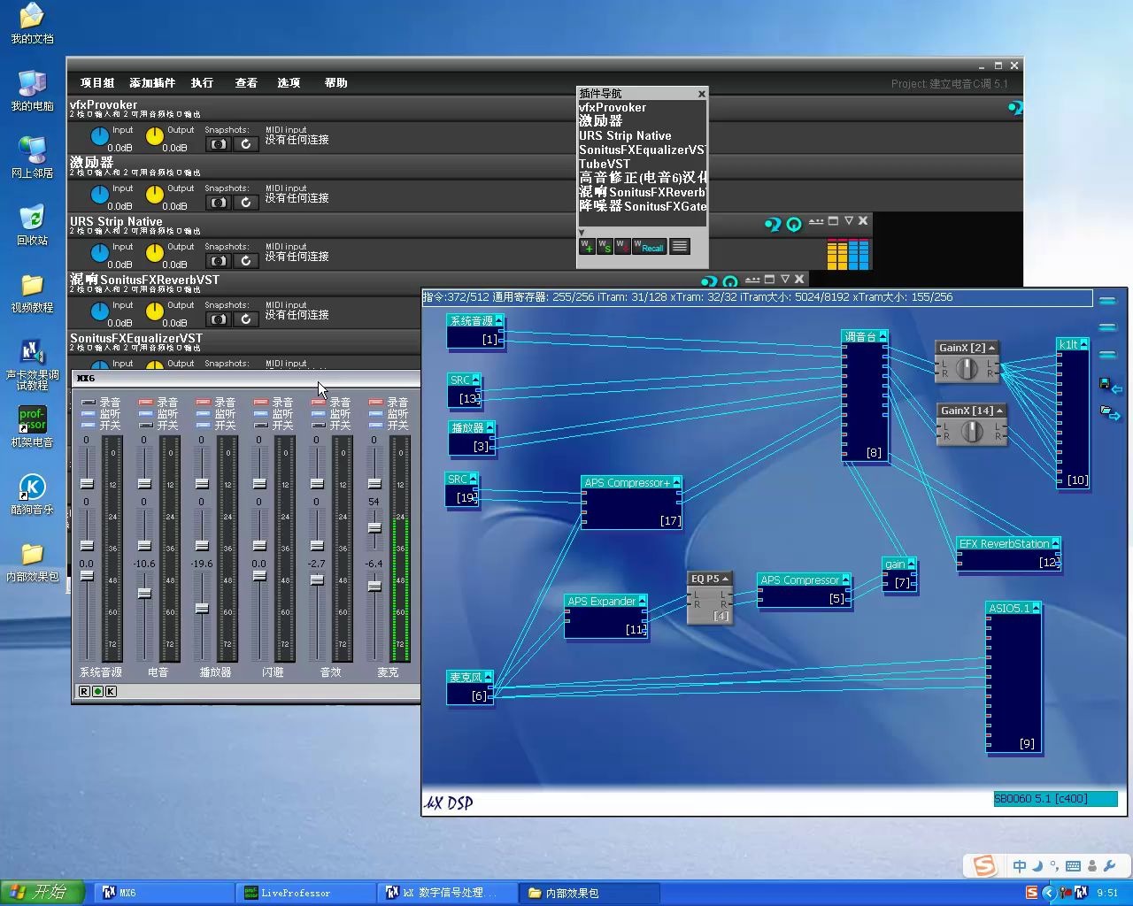Click the reload snapshot icon for vfxProvoker

tap(246, 143)
